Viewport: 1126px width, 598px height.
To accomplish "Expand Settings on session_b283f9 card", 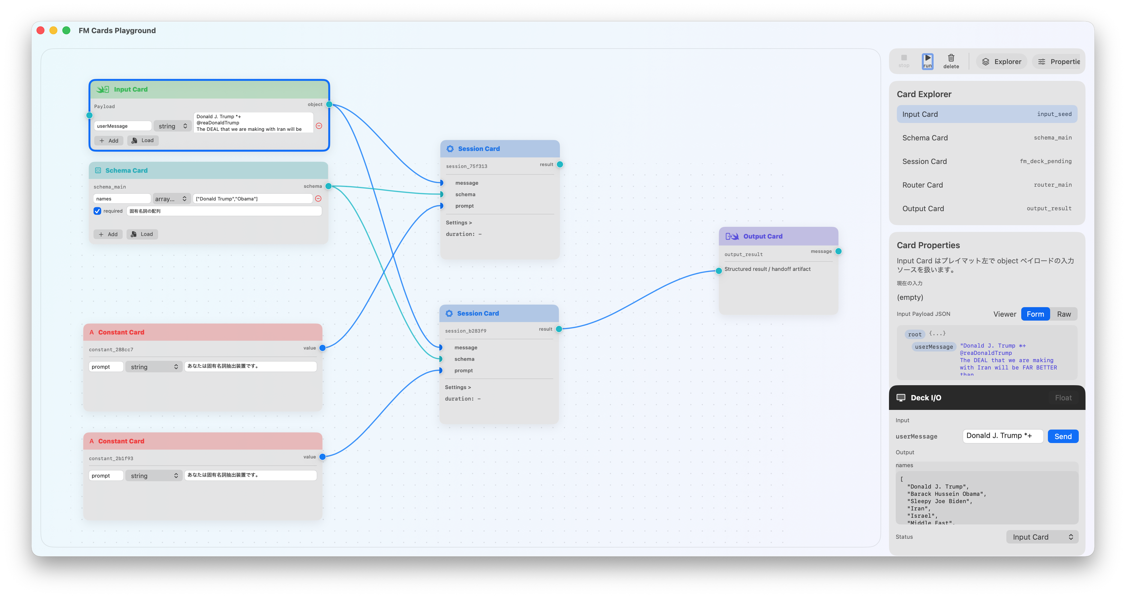I will coord(458,387).
